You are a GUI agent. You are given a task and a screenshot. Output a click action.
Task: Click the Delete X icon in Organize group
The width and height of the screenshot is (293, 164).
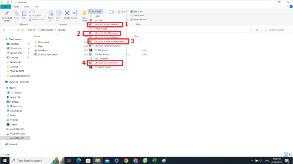coord(67,13)
